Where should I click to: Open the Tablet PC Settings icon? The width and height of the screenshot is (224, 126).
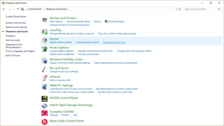coord(44,87)
